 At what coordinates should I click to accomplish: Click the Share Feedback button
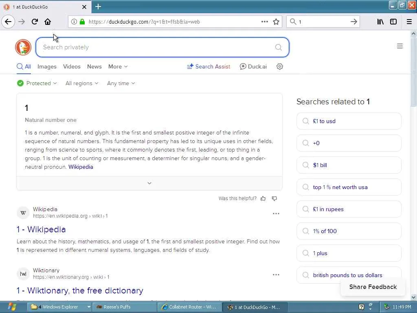tap(373, 287)
